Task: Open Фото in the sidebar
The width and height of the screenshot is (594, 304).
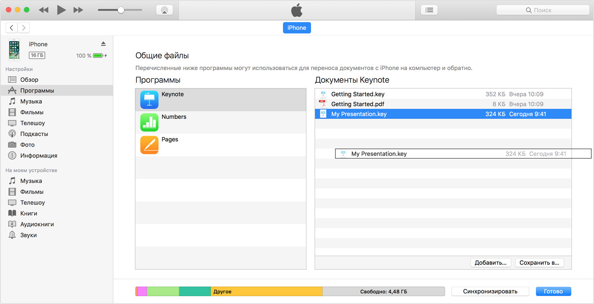Action: pyautogui.click(x=57, y=145)
